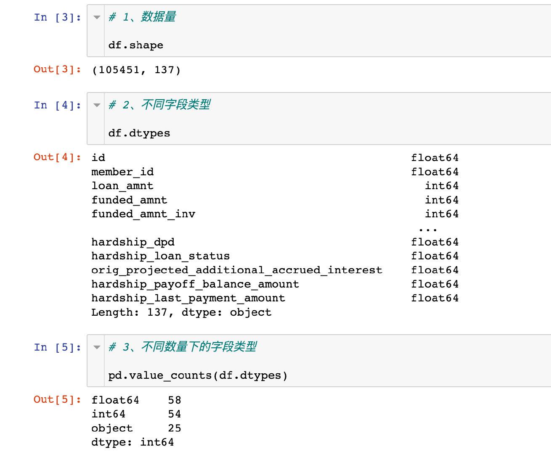Screen dimensions: 551x454
Task: Click the count 58 in Out[5]
Action: [175, 400]
